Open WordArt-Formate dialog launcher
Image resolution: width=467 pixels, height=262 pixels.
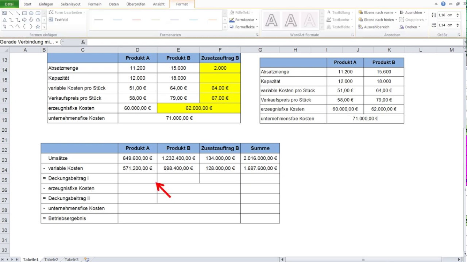pos(352,35)
